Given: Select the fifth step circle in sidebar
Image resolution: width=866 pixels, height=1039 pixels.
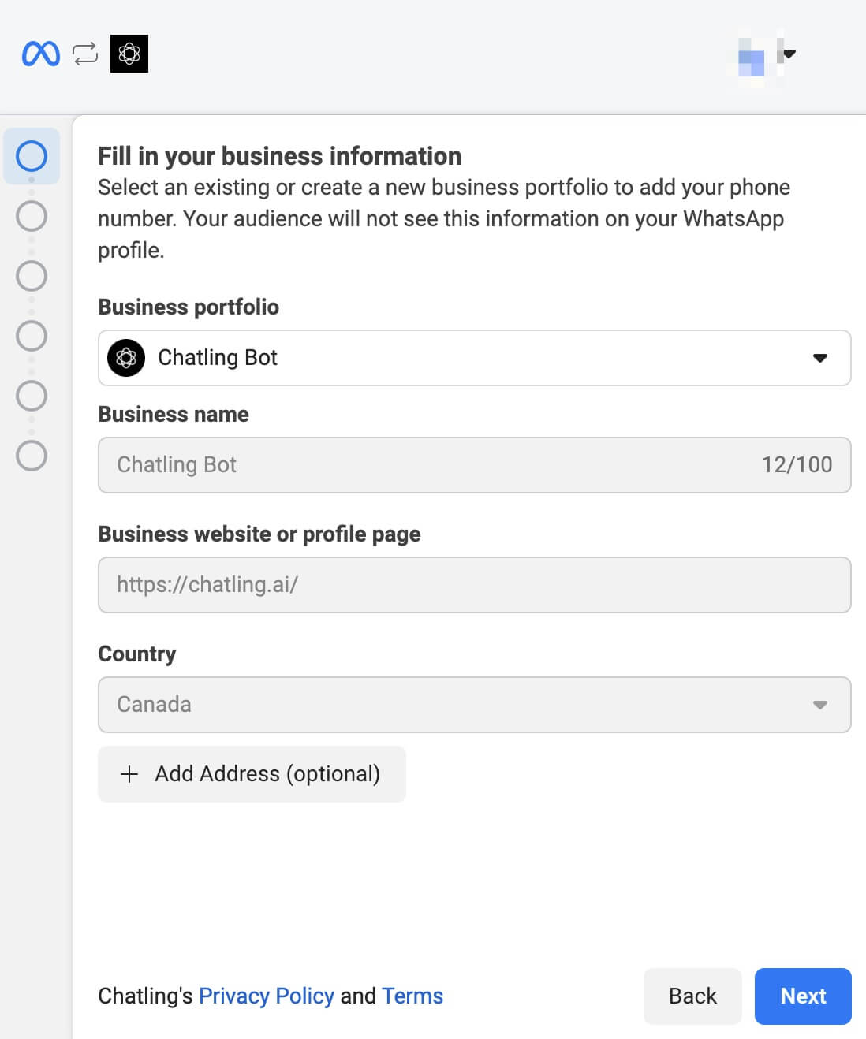Looking at the screenshot, I should (x=32, y=396).
